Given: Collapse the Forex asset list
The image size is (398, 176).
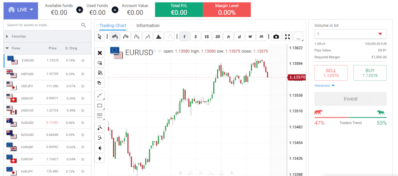Looking at the screenshot, I should tap(7, 48).
